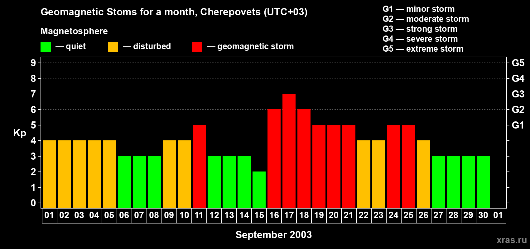
Task: Select the shortest green bar for day 15
Action: (259, 190)
